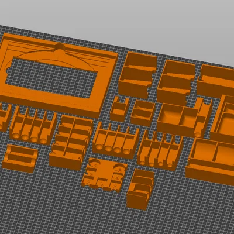Select the small single box with cylinder ends beside the grid organizer
The height and width of the screenshot is (234, 234).
pos(20,159)
